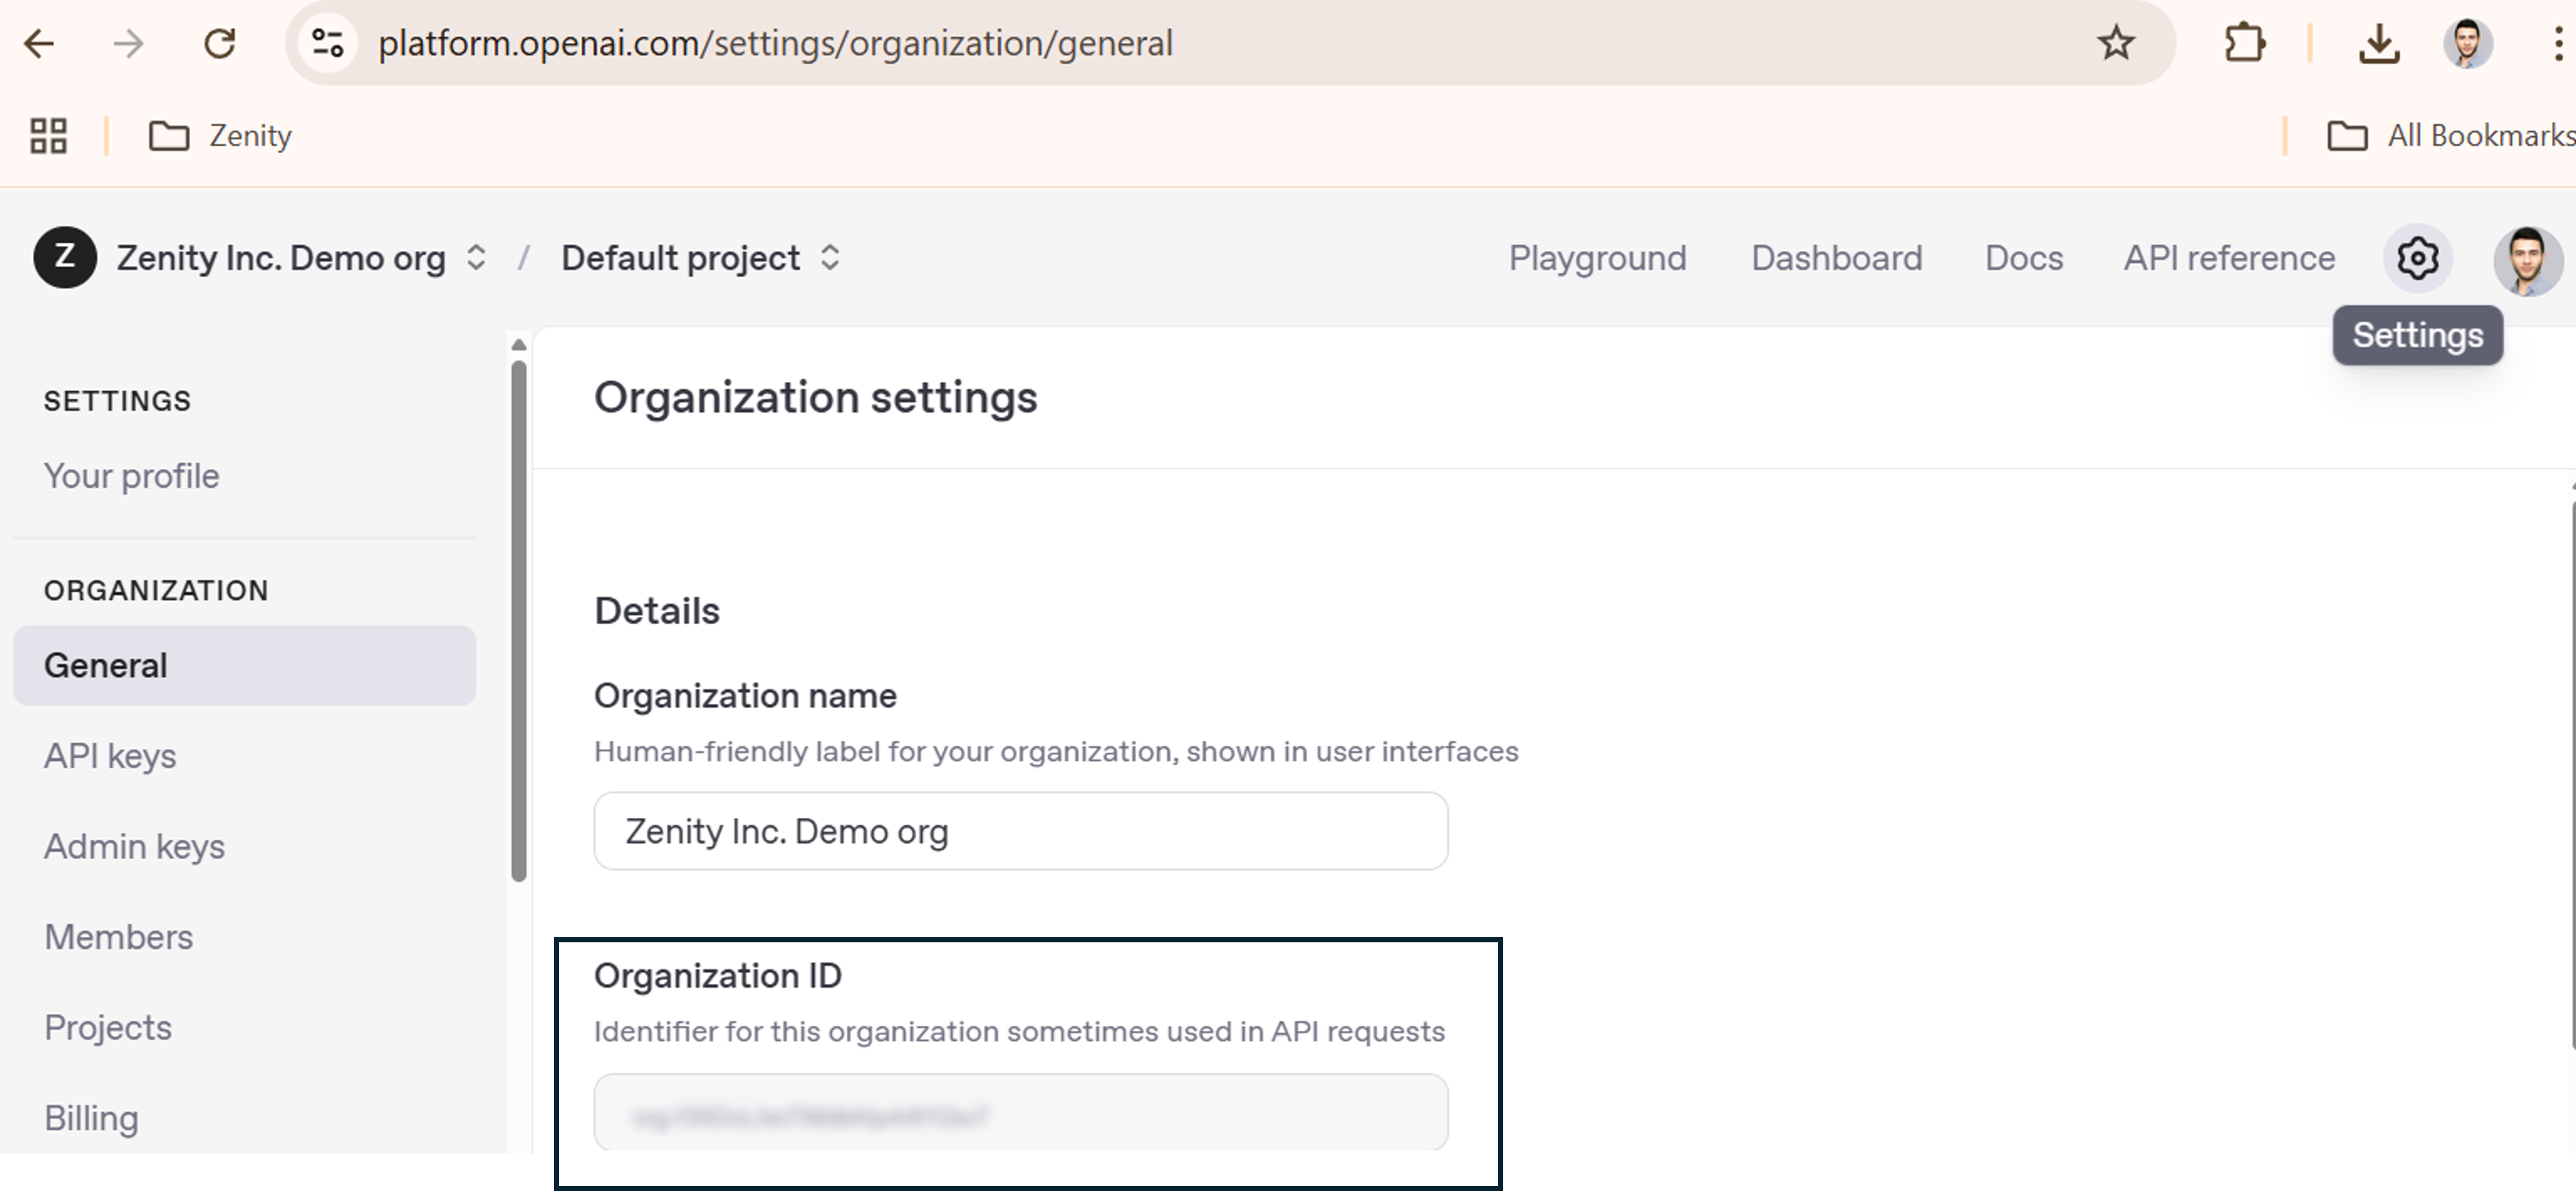This screenshot has width=2576, height=1191.
Task: Click the Organization name input field
Action: click(1020, 831)
